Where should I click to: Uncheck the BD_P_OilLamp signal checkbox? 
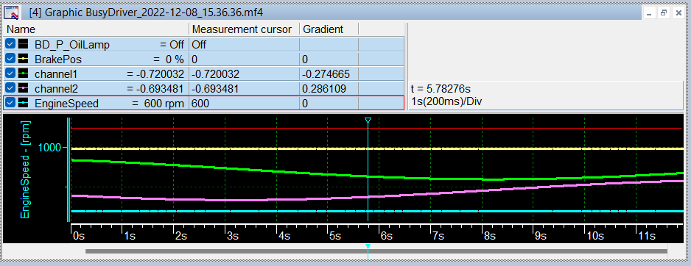coord(10,44)
